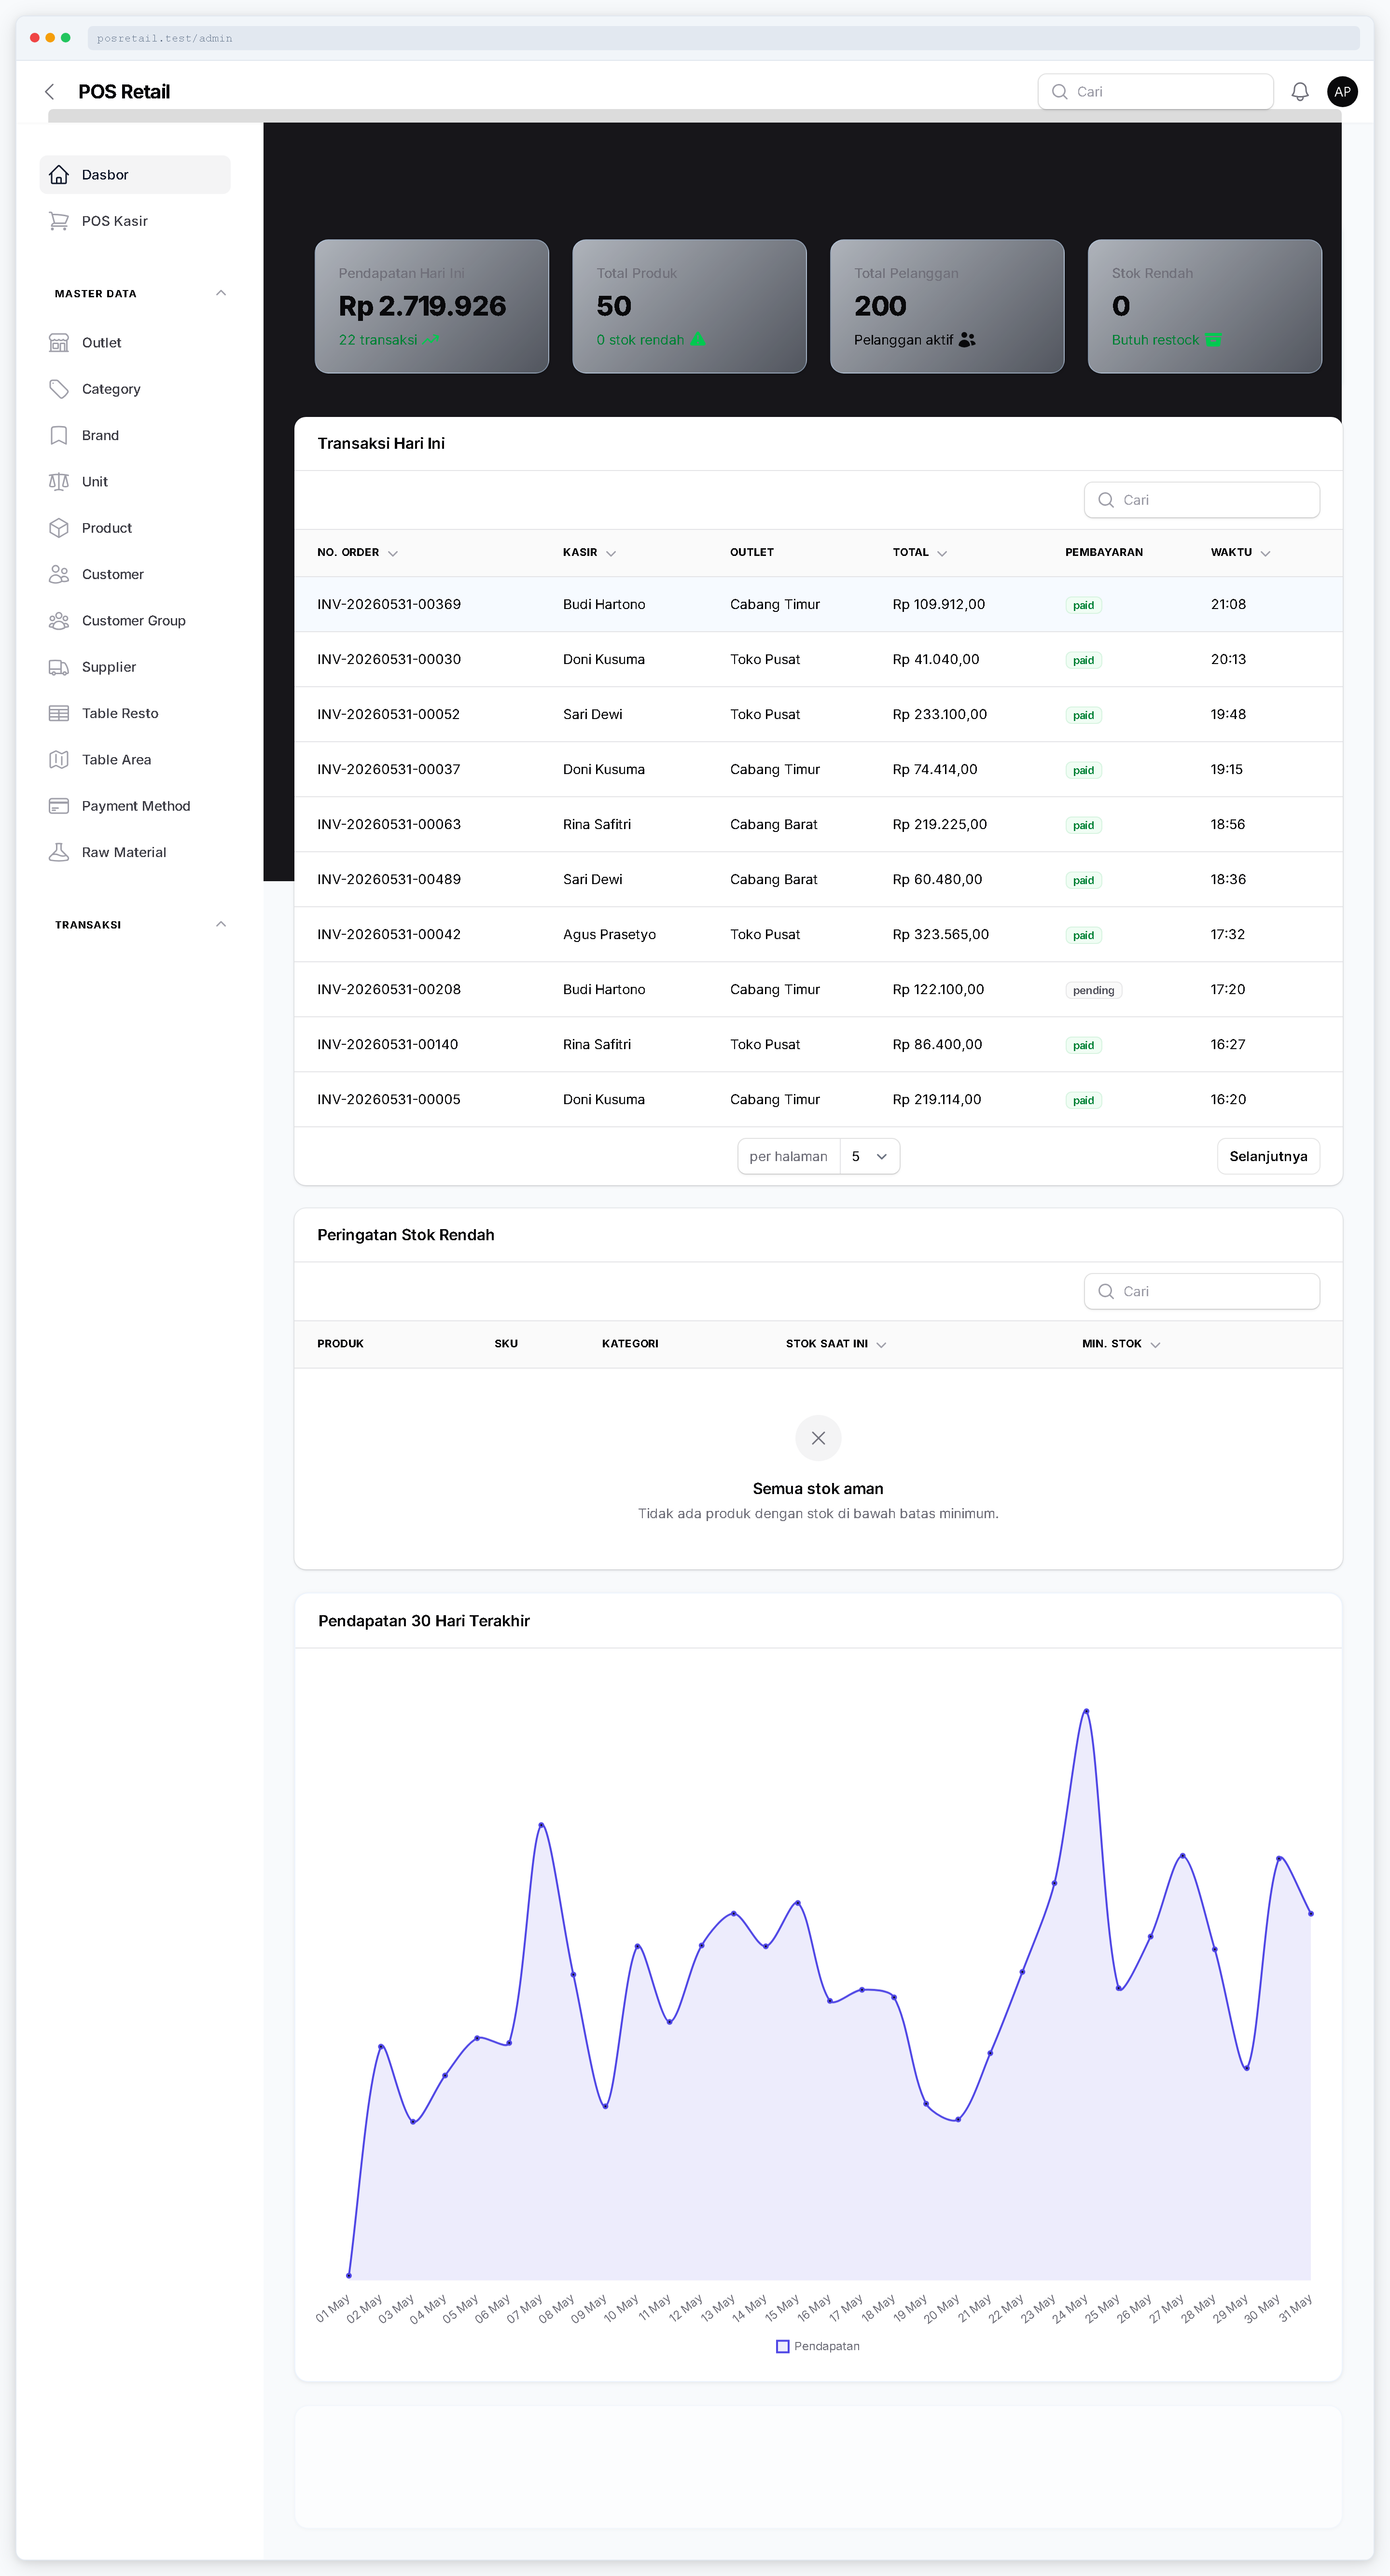
Task: Click the Payment Method card icon
Action: pyautogui.click(x=59, y=806)
